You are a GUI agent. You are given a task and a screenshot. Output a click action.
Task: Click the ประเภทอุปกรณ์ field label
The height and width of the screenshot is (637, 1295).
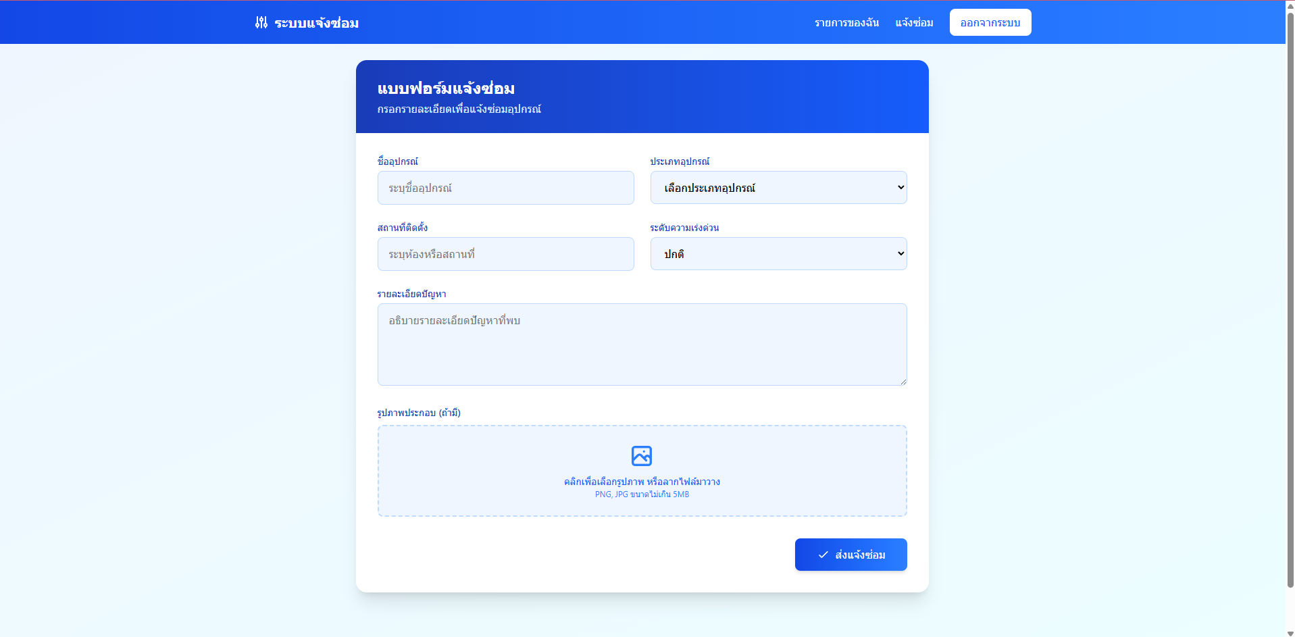tap(680, 161)
